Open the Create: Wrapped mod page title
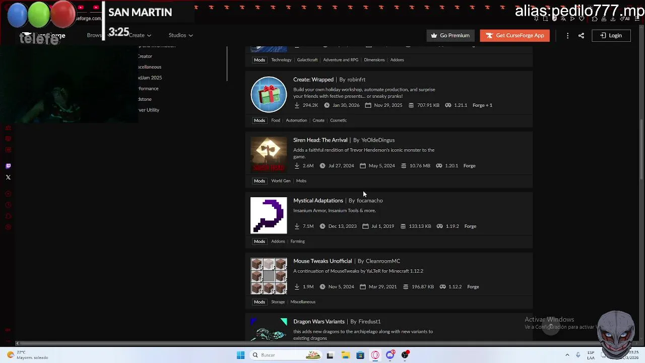The image size is (645, 363). click(313, 80)
